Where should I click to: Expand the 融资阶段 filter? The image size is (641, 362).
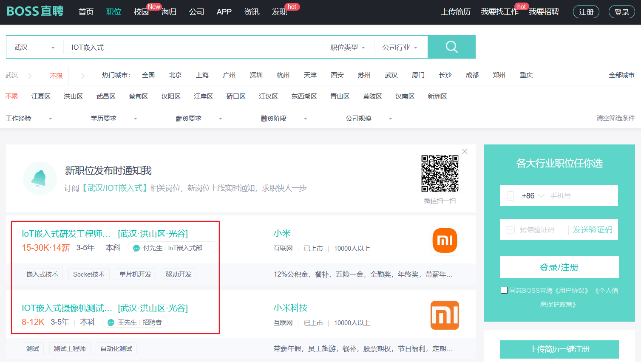click(x=284, y=119)
